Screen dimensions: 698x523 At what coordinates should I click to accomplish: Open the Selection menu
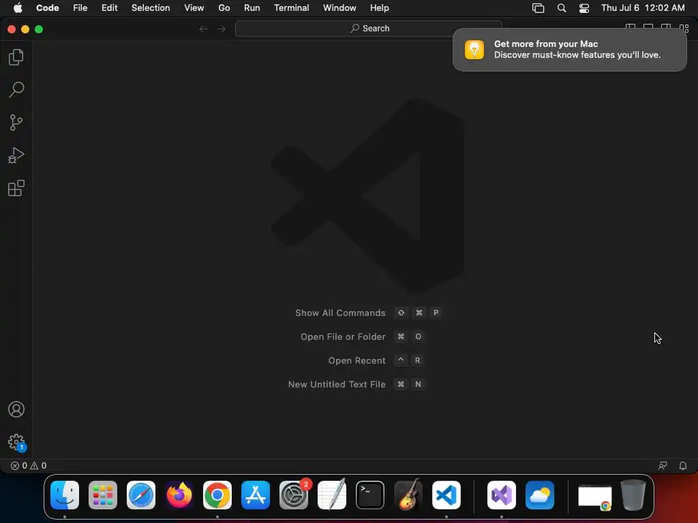(x=151, y=8)
